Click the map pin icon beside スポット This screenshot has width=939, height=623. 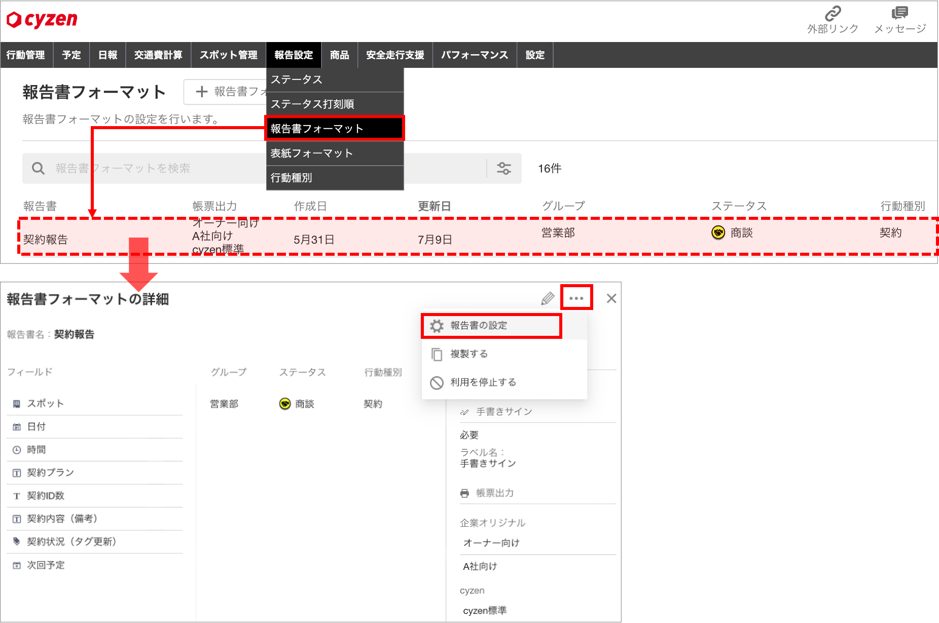click(x=16, y=403)
